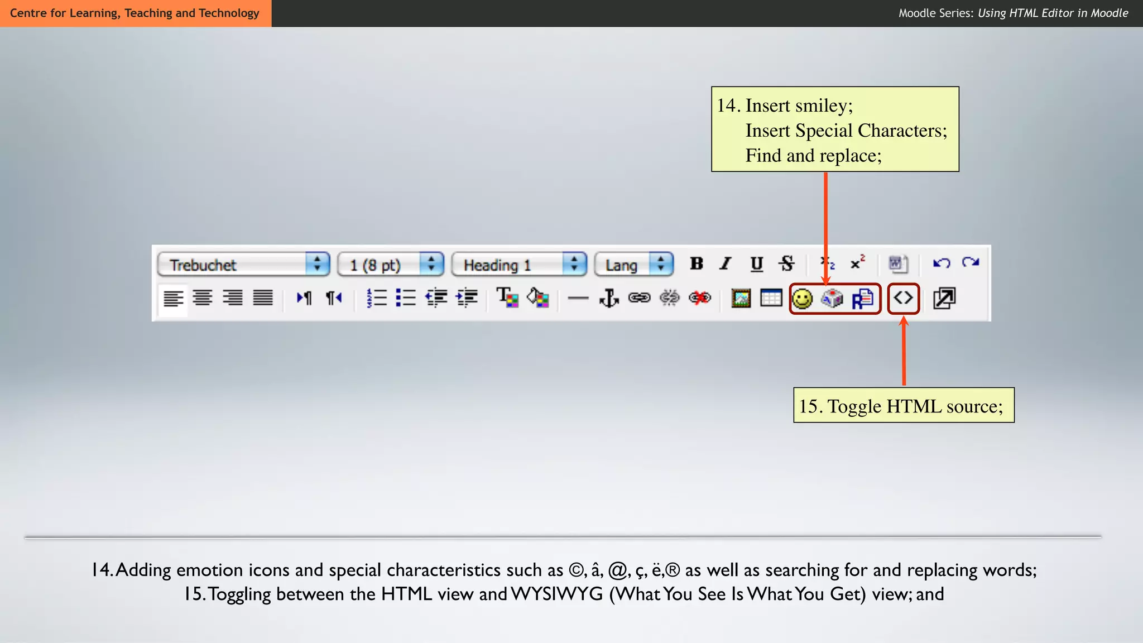Viewport: 1143px width, 643px height.
Task: Click the ordered numbered list icon
Action: pos(377,298)
